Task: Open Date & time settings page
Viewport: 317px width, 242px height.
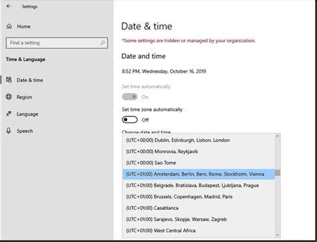Action: [x=29, y=80]
